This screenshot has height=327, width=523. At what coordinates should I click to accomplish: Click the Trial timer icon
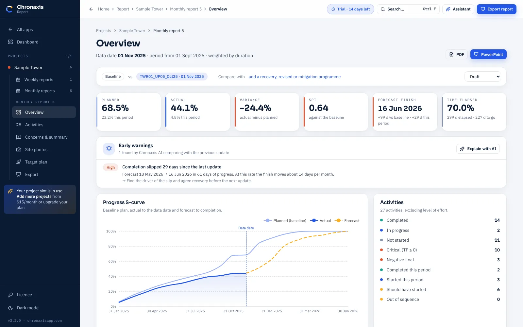tap(333, 9)
